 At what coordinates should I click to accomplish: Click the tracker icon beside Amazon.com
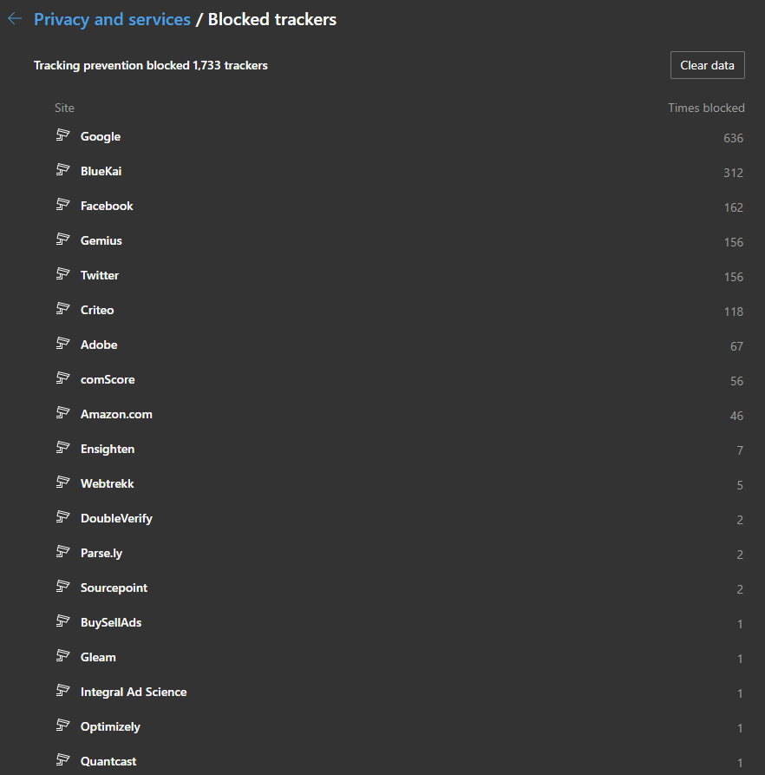(x=62, y=413)
